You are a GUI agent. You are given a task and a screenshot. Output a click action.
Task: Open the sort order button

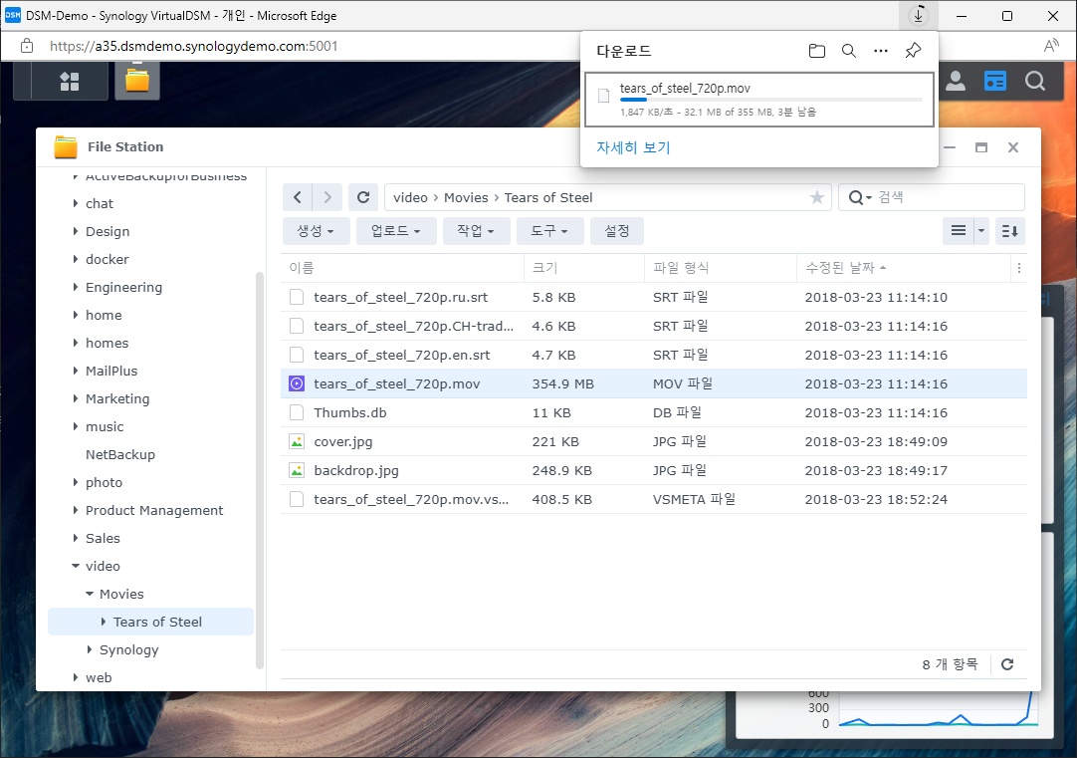point(1009,231)
